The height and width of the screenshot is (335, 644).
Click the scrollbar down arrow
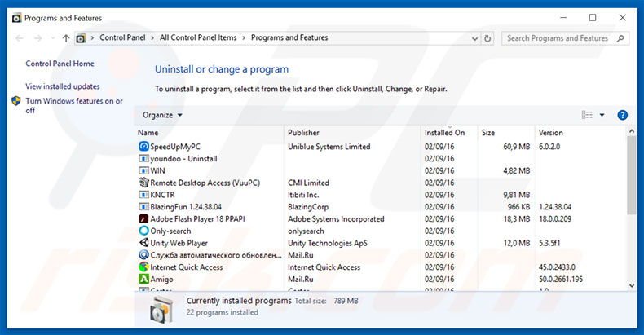point(631,286)
